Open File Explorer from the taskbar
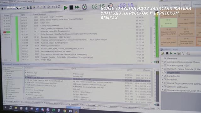 click(16, 108)
